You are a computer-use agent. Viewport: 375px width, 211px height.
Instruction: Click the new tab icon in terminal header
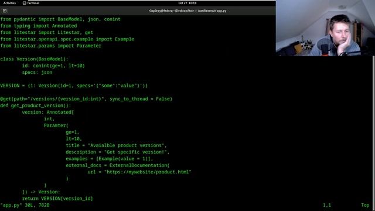click(x=5, y=11)
